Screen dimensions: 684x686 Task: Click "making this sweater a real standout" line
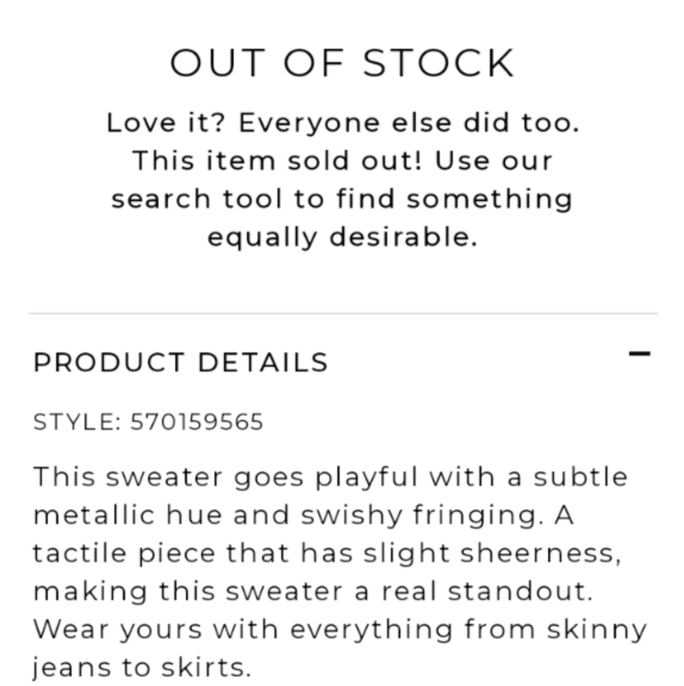313,591
